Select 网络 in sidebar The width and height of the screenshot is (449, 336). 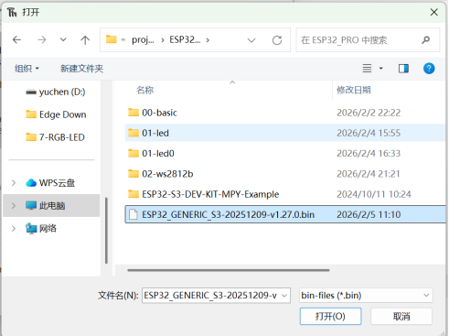(41, 228)
